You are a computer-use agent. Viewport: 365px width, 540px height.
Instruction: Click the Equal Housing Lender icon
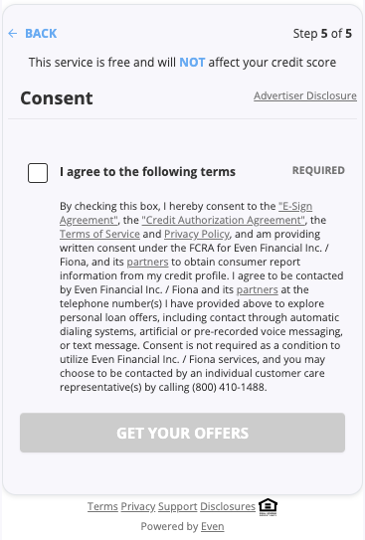(268, 507)
